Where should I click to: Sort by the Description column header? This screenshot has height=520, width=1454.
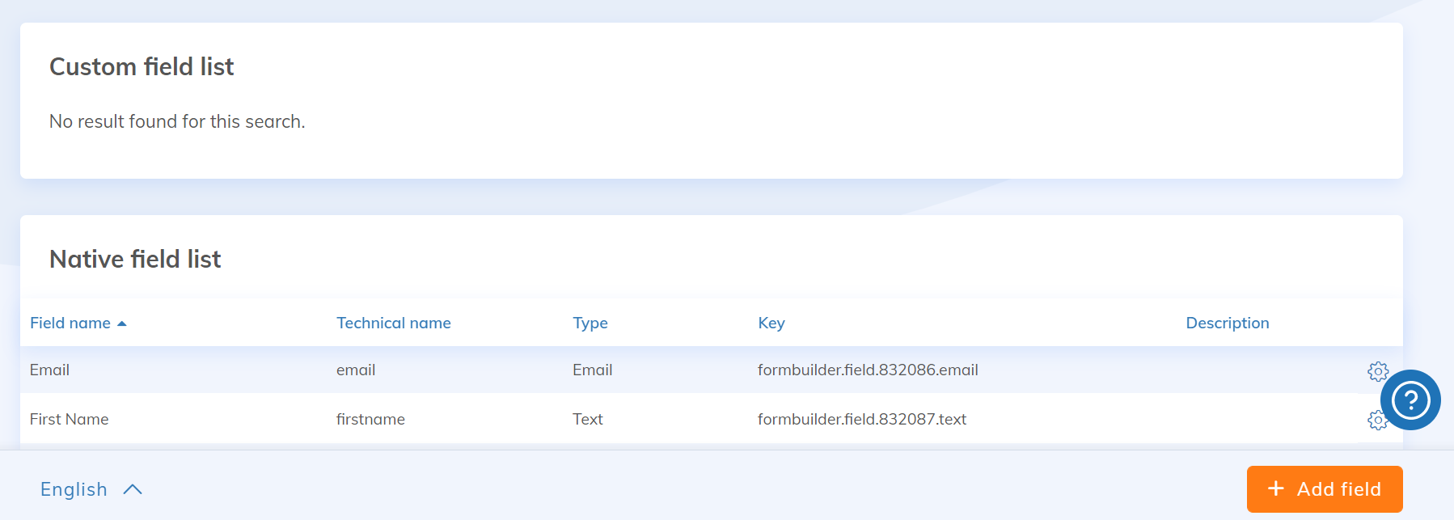coord(1227,323)
